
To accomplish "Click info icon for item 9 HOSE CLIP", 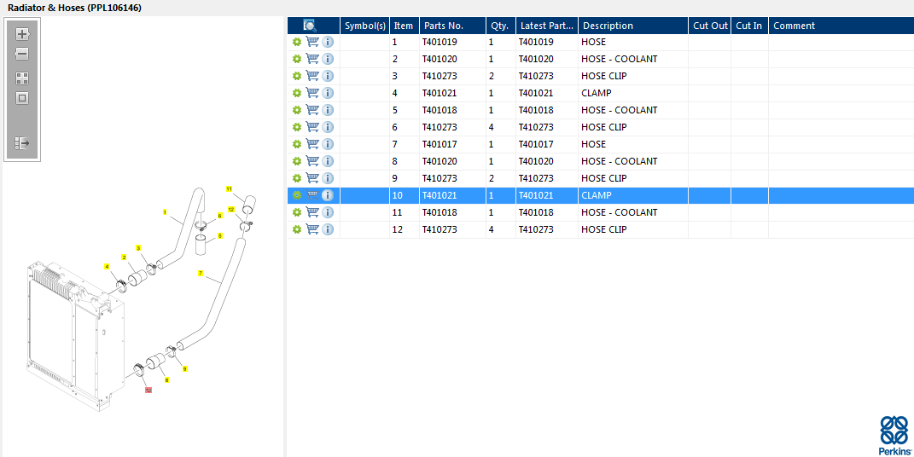I will (328, 178).
